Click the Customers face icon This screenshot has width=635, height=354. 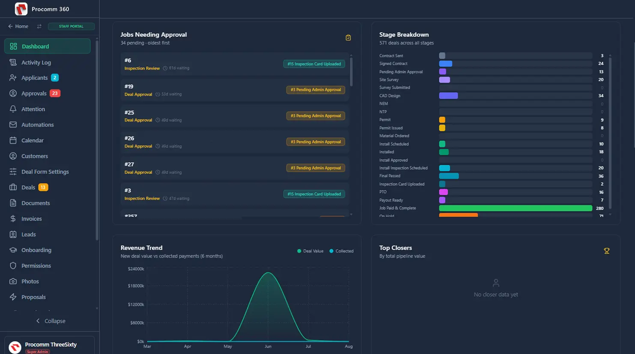[x=13, y=156]
